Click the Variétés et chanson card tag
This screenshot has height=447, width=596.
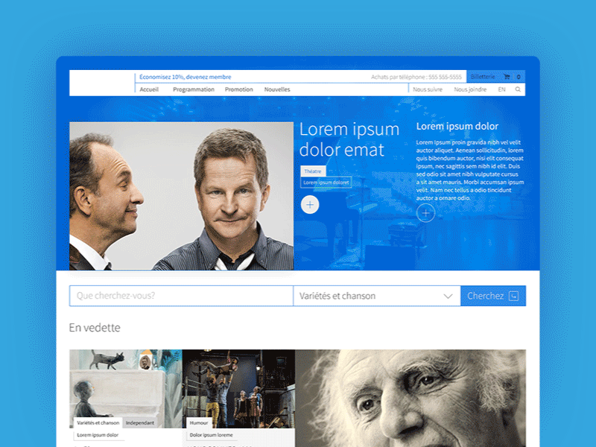click(98, 422)
